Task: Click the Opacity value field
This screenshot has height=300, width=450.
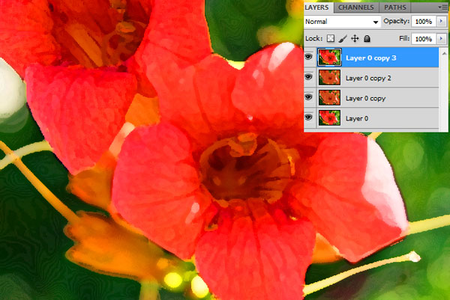Action: coord(424,22)
